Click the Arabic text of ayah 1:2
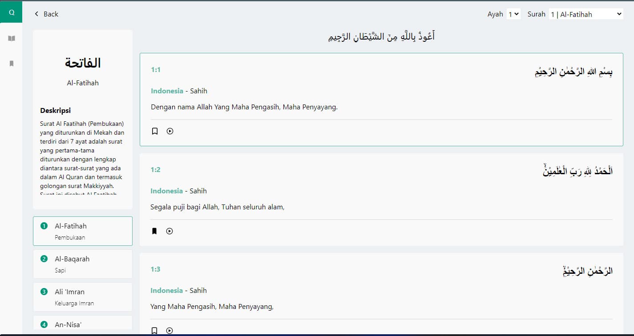 click(577, 171)
